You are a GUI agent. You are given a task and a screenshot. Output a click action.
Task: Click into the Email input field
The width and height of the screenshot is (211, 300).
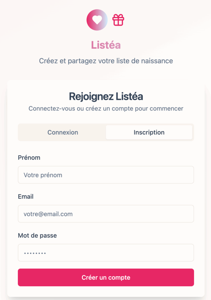[106, 214]
